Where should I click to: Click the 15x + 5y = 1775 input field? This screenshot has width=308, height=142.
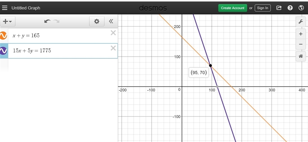[63, 51]
